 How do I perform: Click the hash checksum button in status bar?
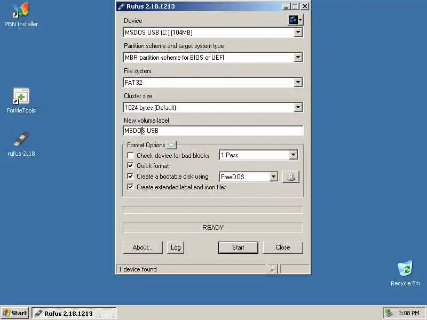coord(272,269)
